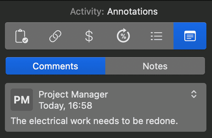Click the Activity label in header
The height and width of the screenshot is (138, 212).
87,11
